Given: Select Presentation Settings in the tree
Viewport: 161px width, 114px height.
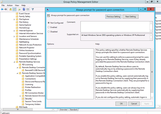Looking at the screenshot, I should pos(28,59).
